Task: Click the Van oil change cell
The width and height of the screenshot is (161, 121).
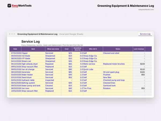Action: (33, 69)
